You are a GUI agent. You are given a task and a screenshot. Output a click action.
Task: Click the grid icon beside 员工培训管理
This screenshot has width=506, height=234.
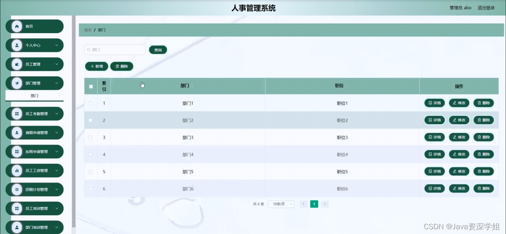[17, 208]
